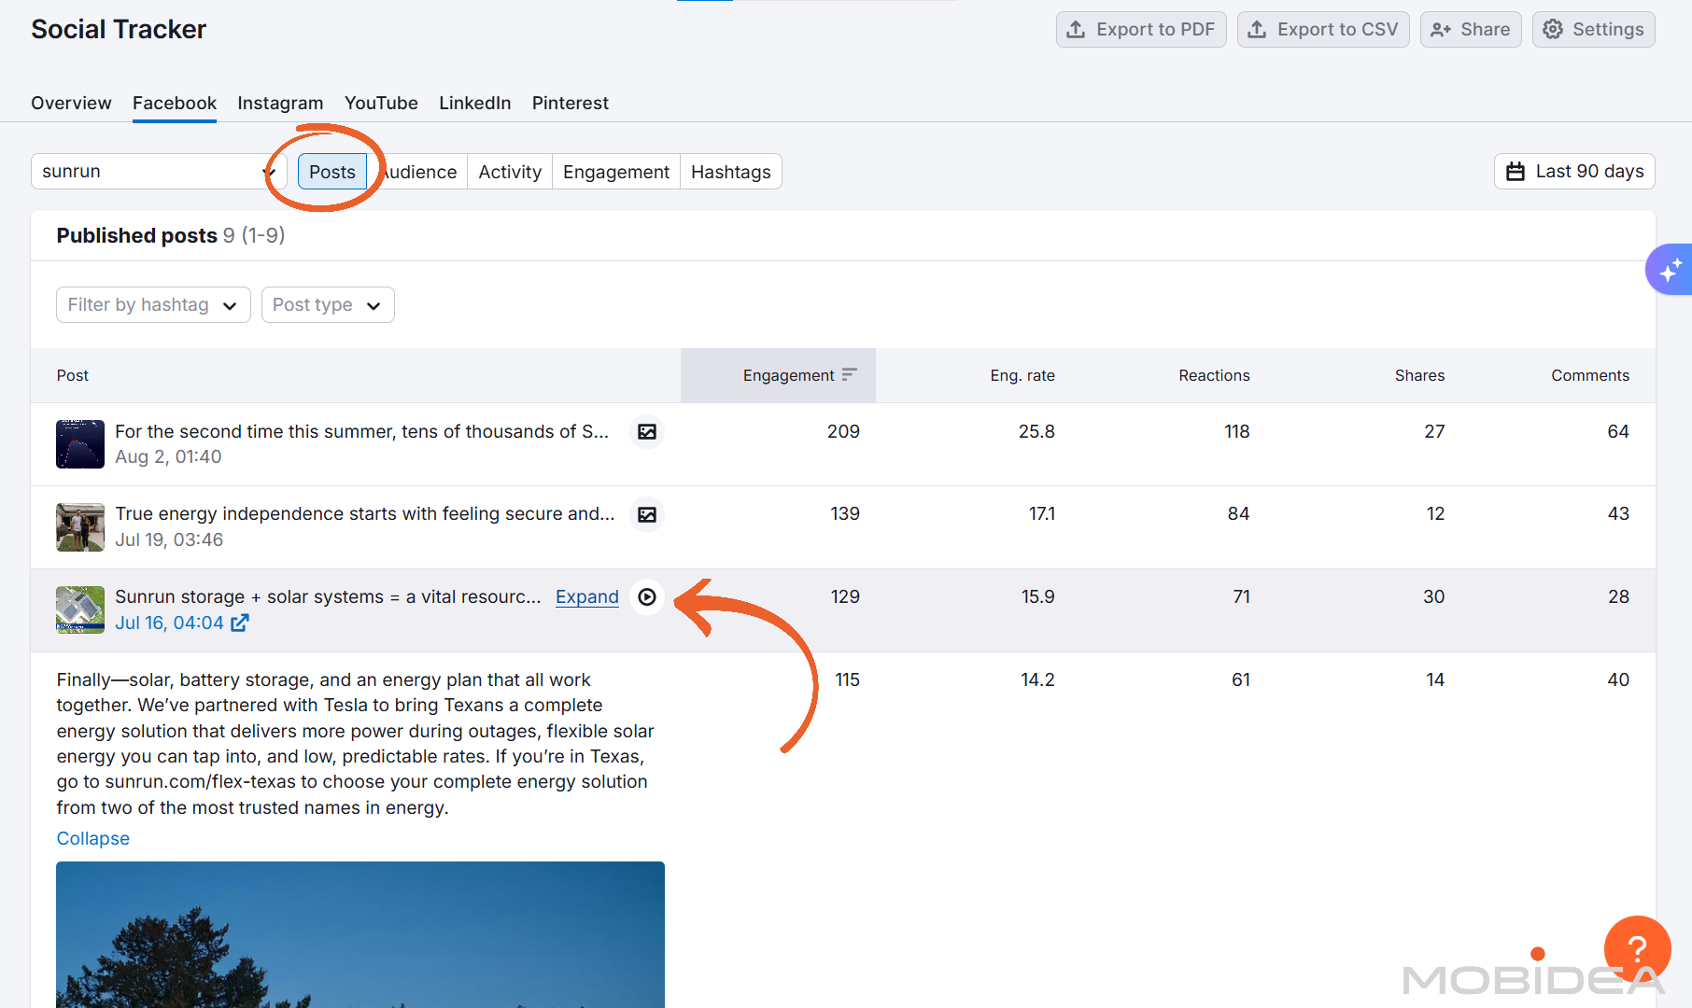Switch to the Instagram tab
This screenshot has height=1008, width=1692.
tap(280, 103)
